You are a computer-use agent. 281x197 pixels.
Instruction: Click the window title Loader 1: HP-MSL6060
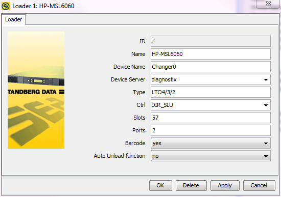tap(43, 6)
